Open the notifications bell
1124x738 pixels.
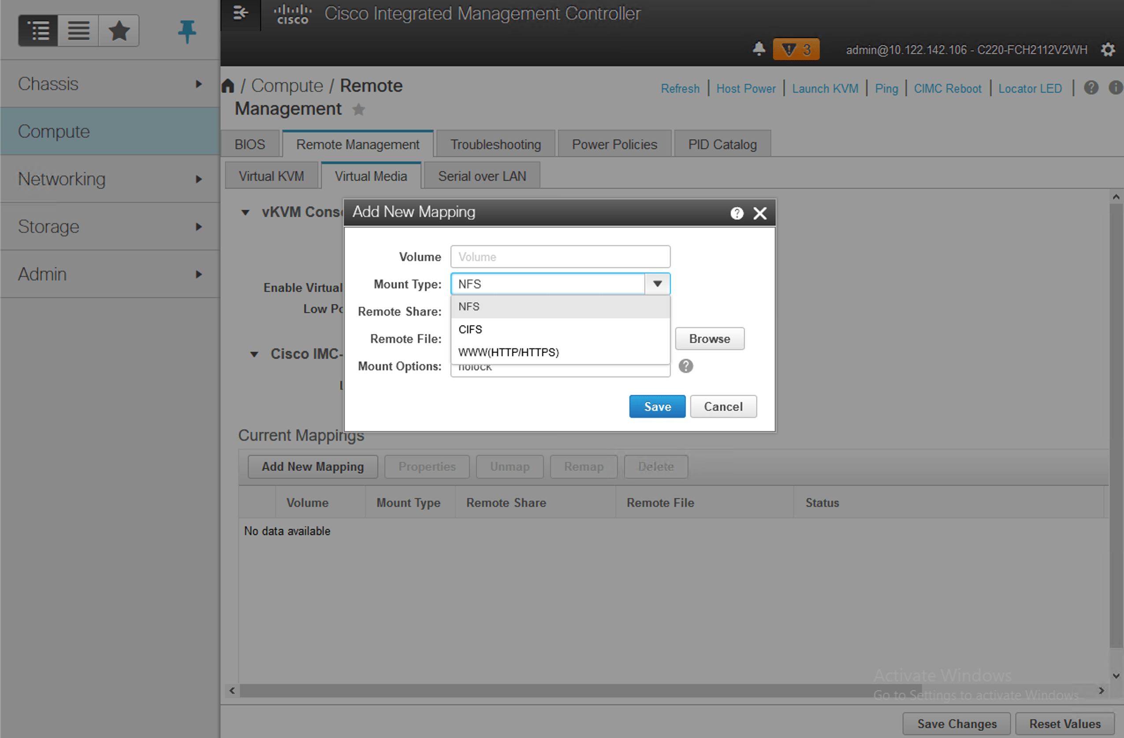pos(759,48)
